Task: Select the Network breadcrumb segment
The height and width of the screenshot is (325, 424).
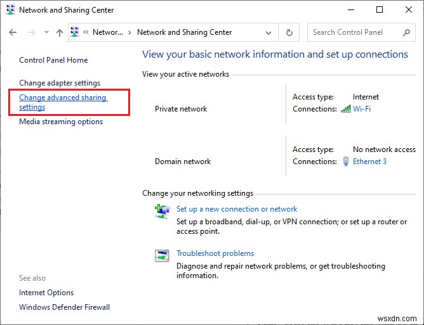Action: [x=108, y=32]
